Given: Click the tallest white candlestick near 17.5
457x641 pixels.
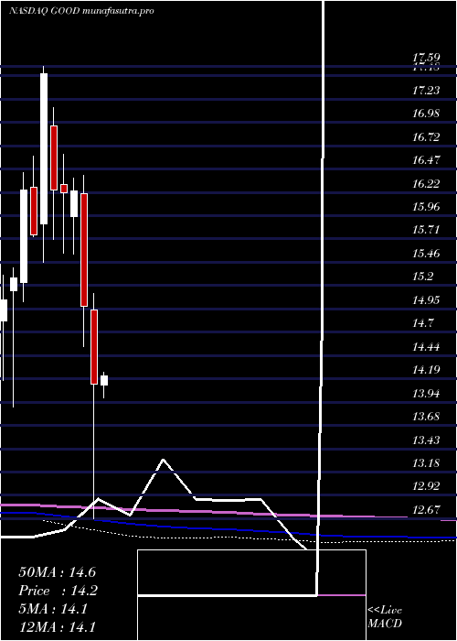Looking at the screenshot, I should [44, 148].
